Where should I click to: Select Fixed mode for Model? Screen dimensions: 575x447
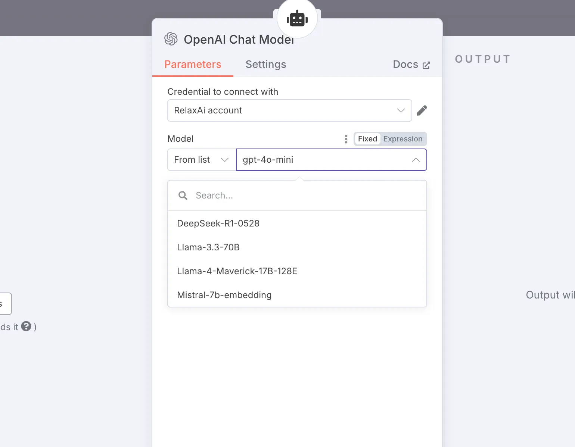[367, 139]
